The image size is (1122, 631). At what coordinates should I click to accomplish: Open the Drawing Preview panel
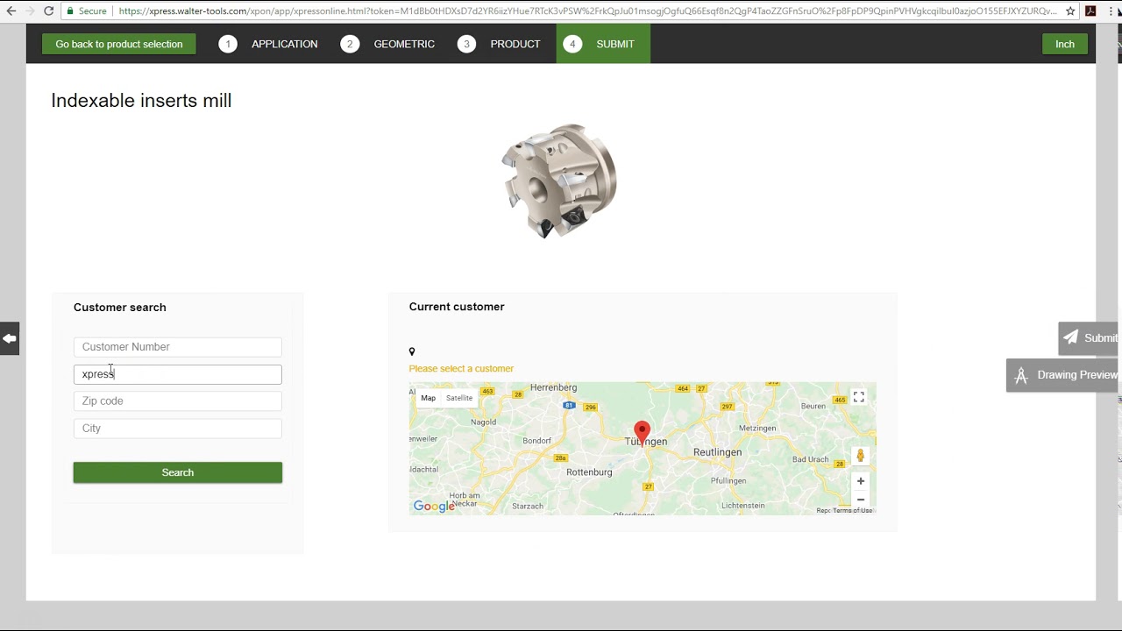pos(1062,375)
